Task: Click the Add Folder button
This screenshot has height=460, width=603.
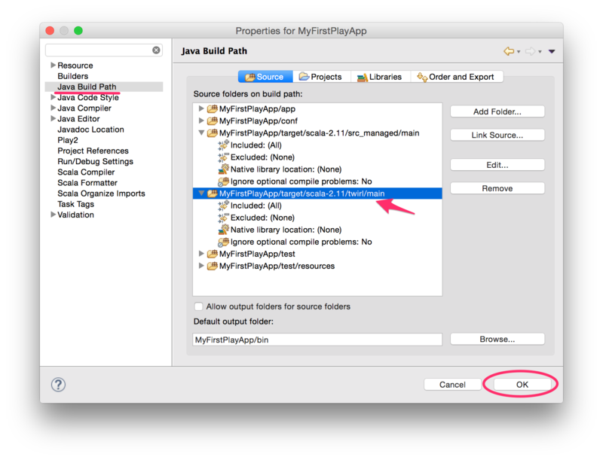Action: [x=497, y=111]
